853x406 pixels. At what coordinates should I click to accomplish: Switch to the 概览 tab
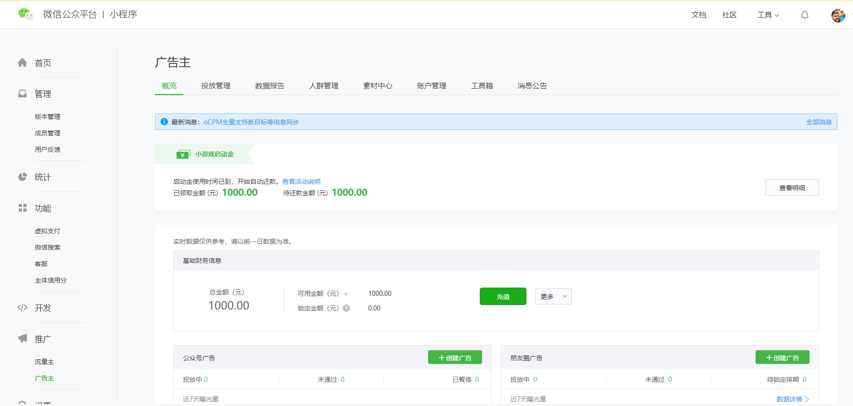169,85
